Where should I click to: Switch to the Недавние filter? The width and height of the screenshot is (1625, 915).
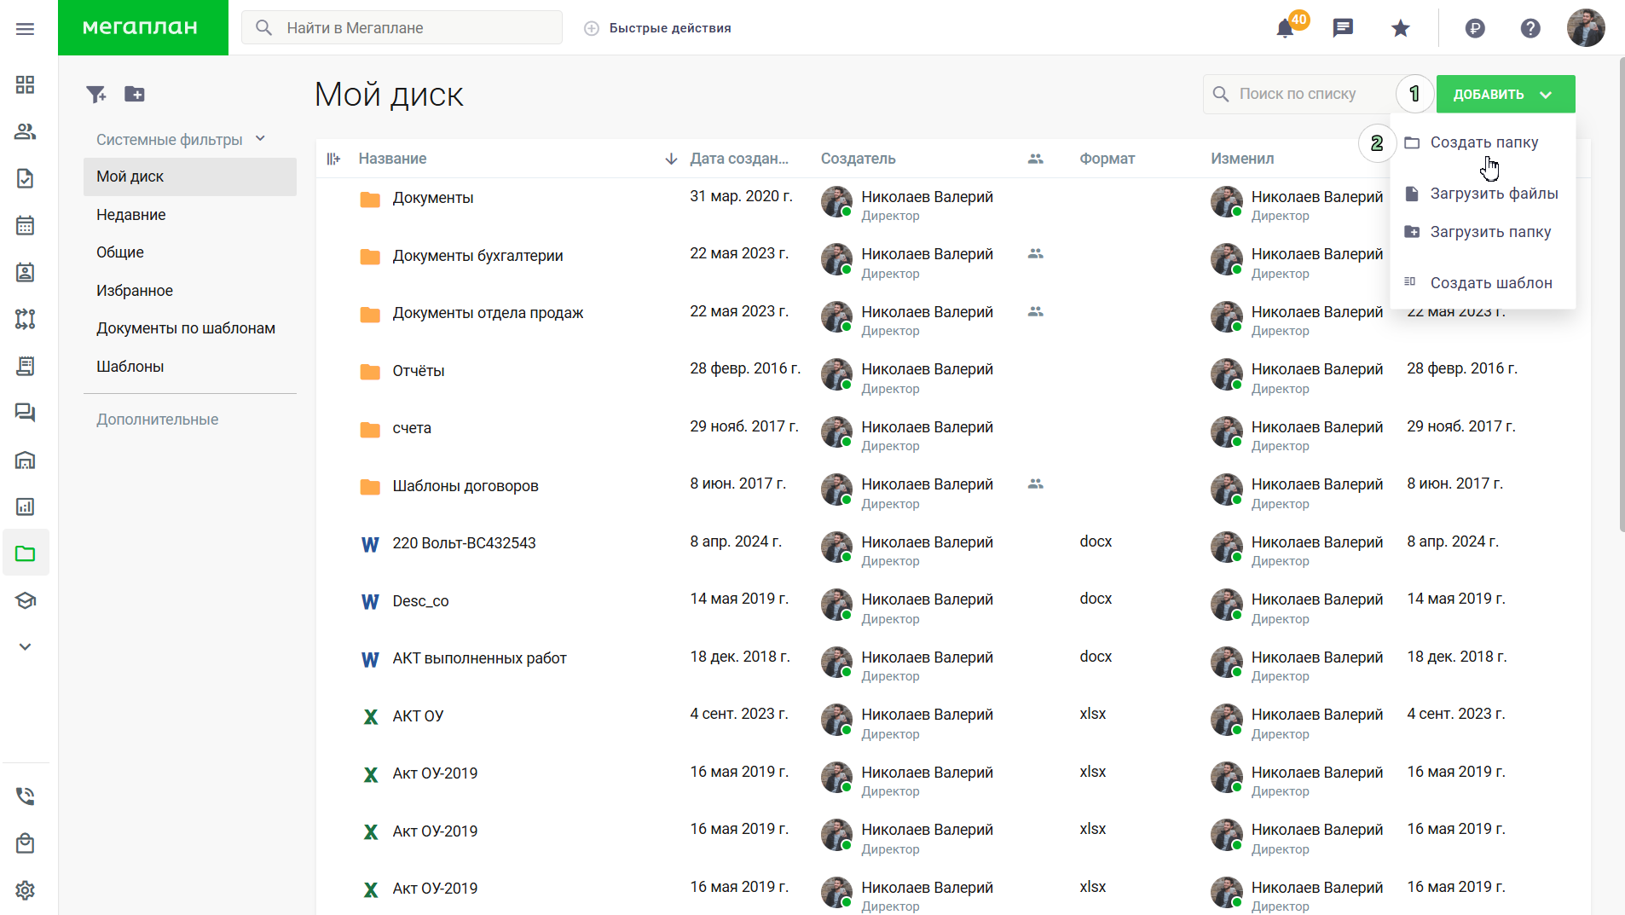point(190,215)
